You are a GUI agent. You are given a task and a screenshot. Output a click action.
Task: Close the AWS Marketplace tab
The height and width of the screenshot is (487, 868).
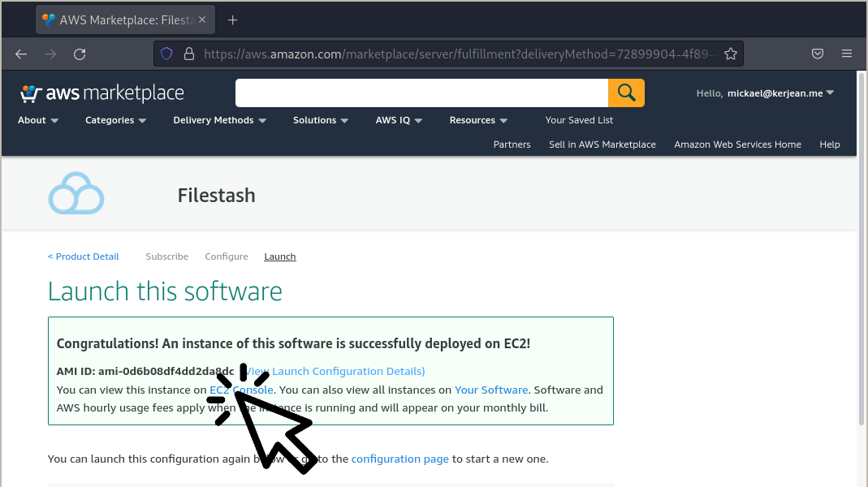tap(202, 20)
